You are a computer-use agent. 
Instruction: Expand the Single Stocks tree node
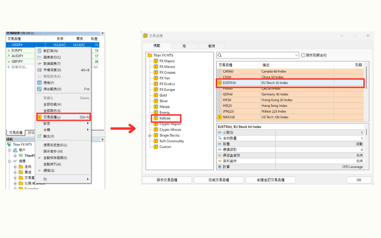click(x=150, y=136)
